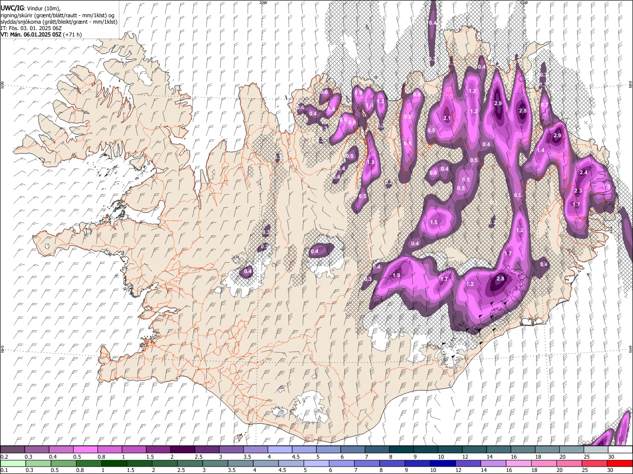Bottom legend row: swatch between 6 and 7
Screen dimensions: 633x474
point(342,463)
